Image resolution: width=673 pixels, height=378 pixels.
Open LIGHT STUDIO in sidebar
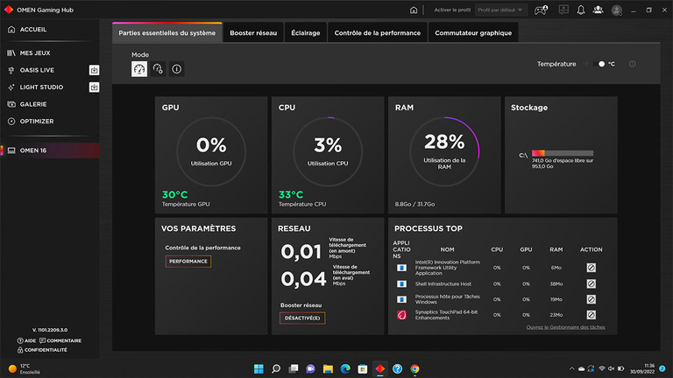pyautogui.click(x=44, y=87)
